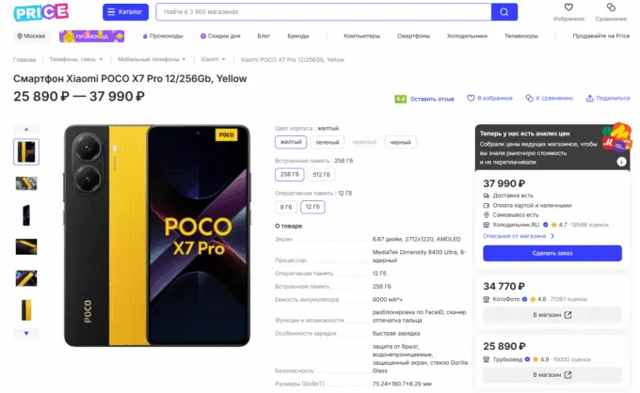
Task: Expand the Xiaomi breadcrumb dropdown
Action: click(212, 59)
